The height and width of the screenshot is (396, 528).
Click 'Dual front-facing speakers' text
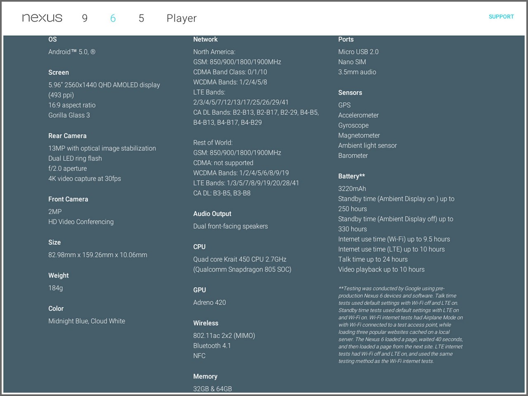tap(231, 226)
